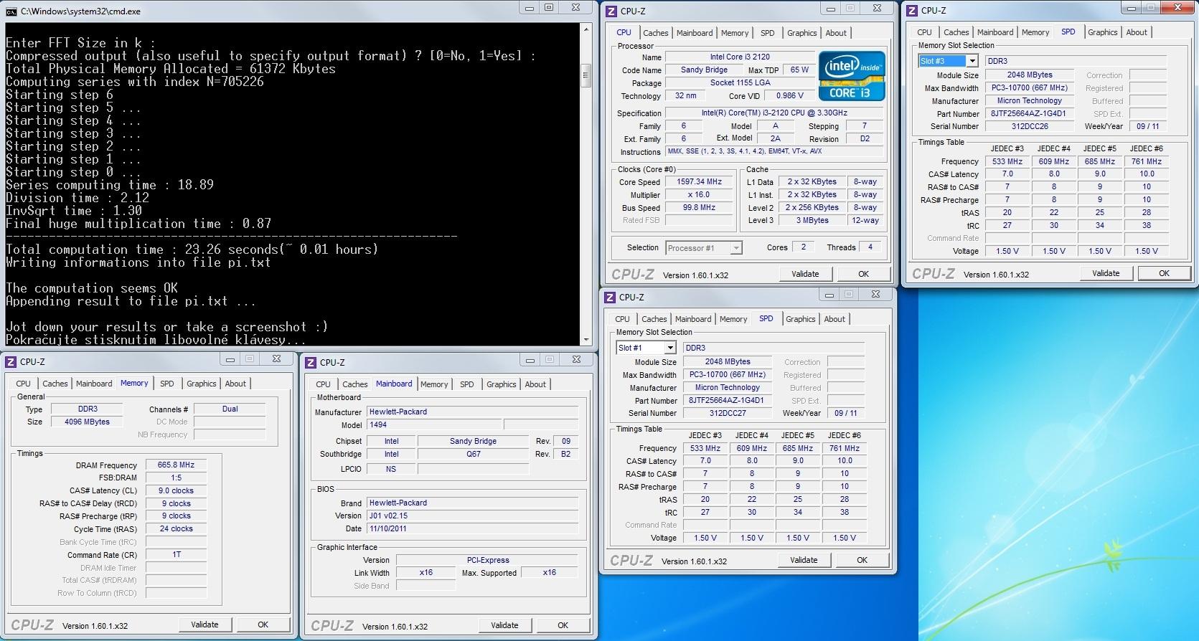The width and height of the screenshot is (1199, 641).
Task: Click the Intel Core i3 2120 name field
Action: 739,57
